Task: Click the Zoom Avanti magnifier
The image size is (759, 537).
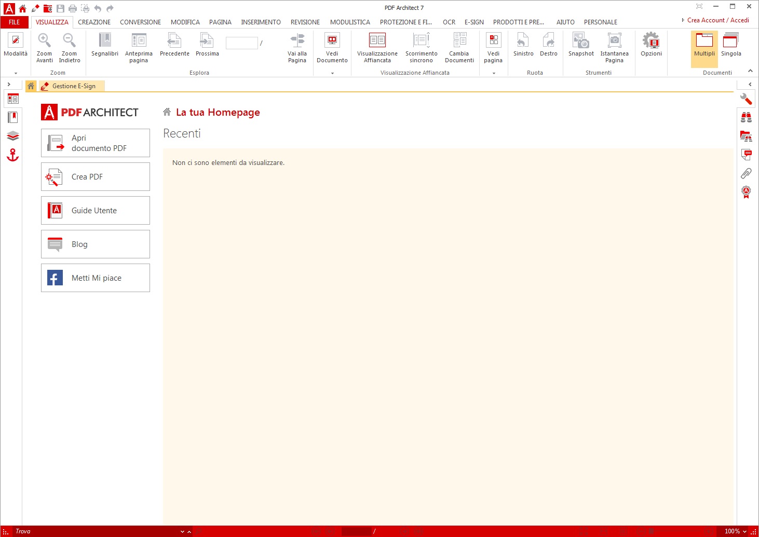Action: coord(45,40)
